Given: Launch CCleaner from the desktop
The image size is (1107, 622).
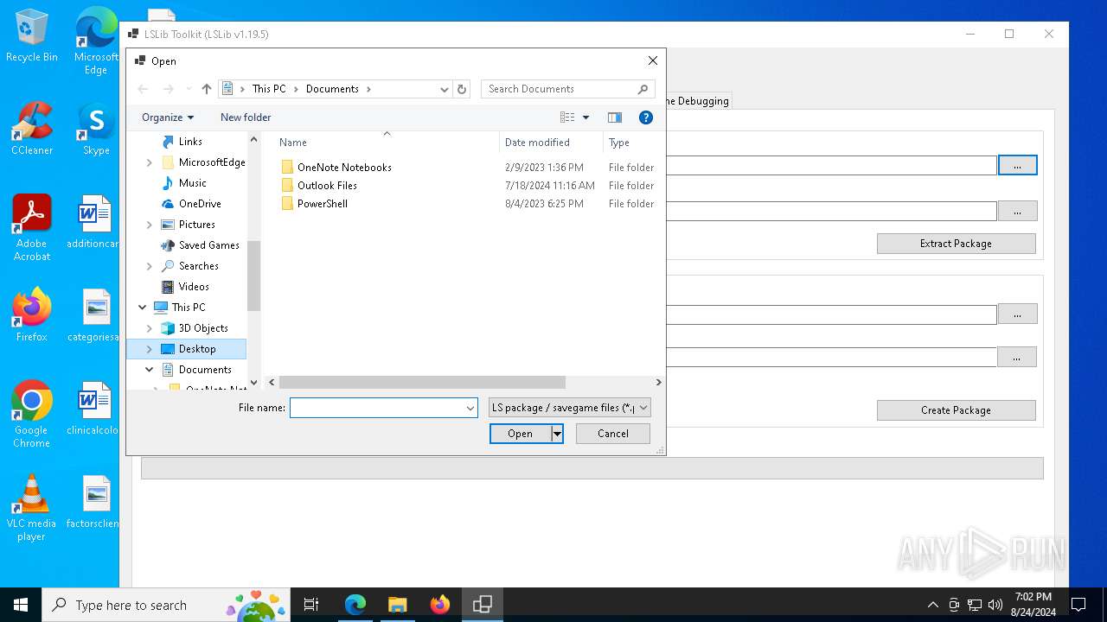Looking at the screenshot, I should tap(32, 130).
